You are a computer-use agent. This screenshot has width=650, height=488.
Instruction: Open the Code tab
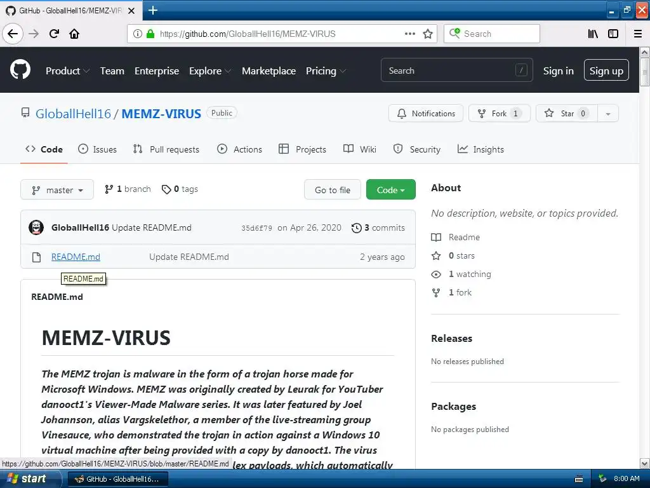(44, 149)
